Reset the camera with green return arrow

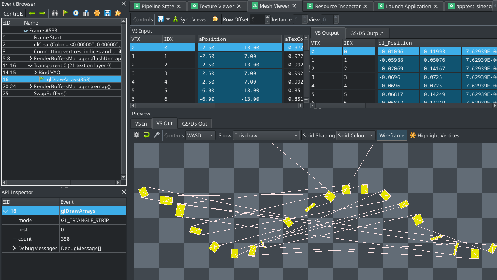click(146, 135)
